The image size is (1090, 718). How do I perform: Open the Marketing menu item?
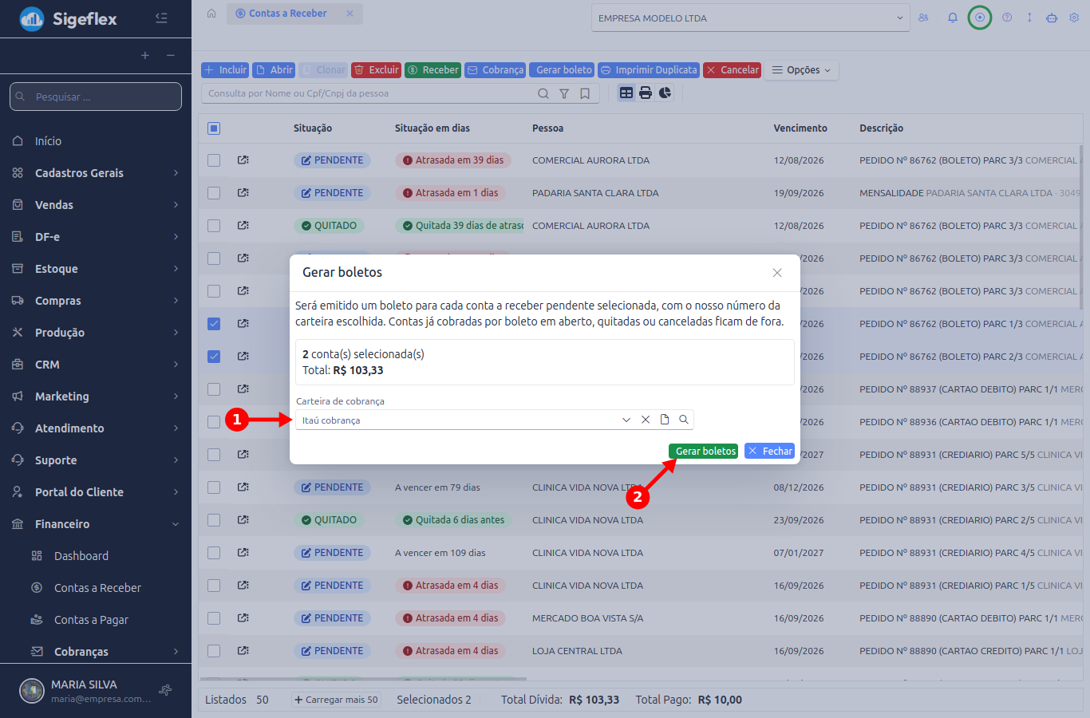coord(96,396)
